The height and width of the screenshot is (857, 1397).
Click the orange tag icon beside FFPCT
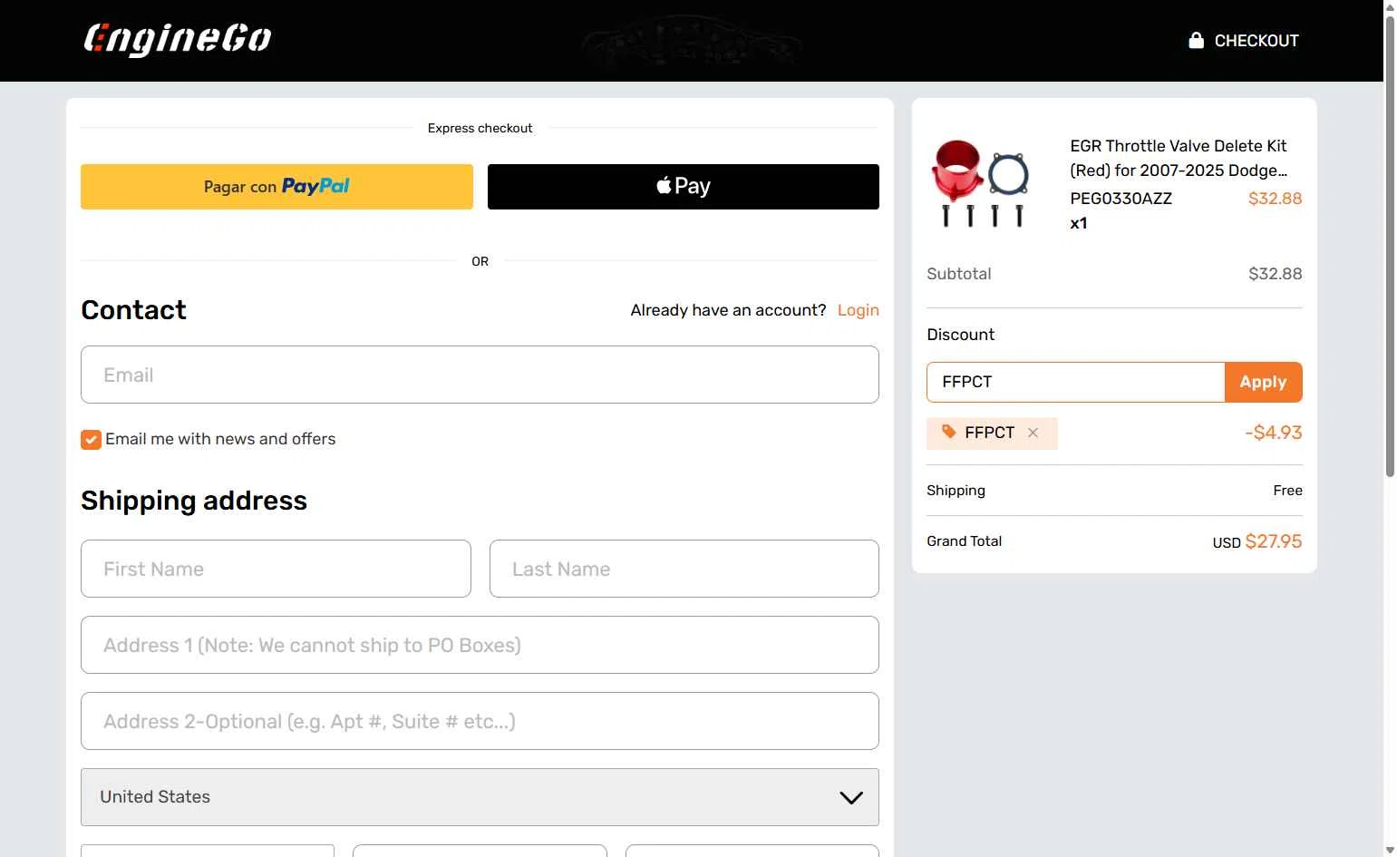(948, 432)
